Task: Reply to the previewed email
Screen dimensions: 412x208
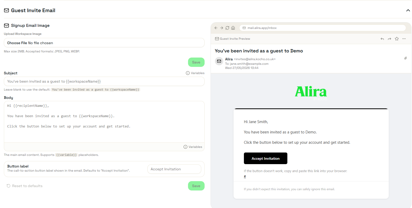Action: 382,39
